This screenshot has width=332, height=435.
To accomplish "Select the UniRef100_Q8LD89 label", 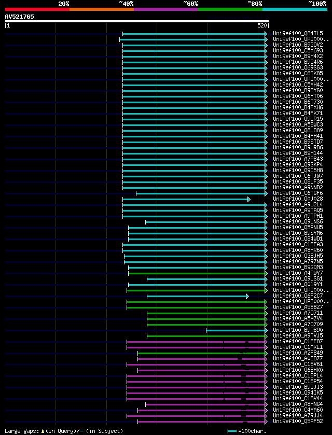I will point(298,131).
